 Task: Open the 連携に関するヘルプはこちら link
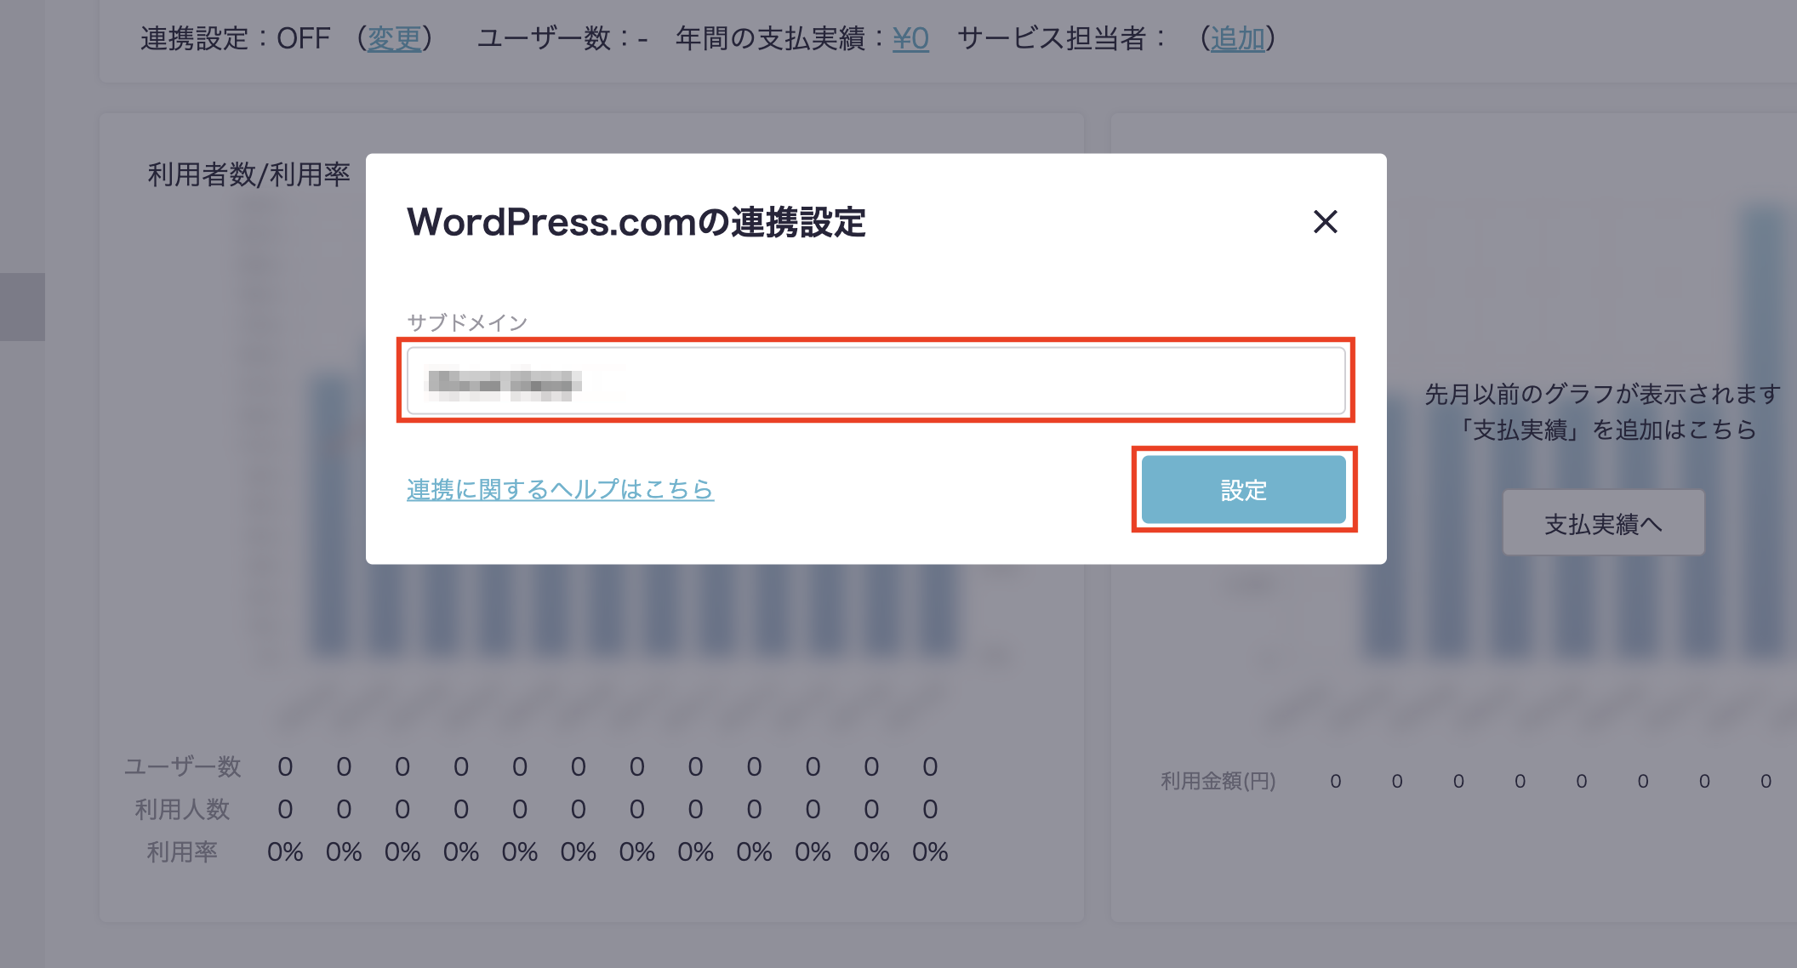pos(560,489)
